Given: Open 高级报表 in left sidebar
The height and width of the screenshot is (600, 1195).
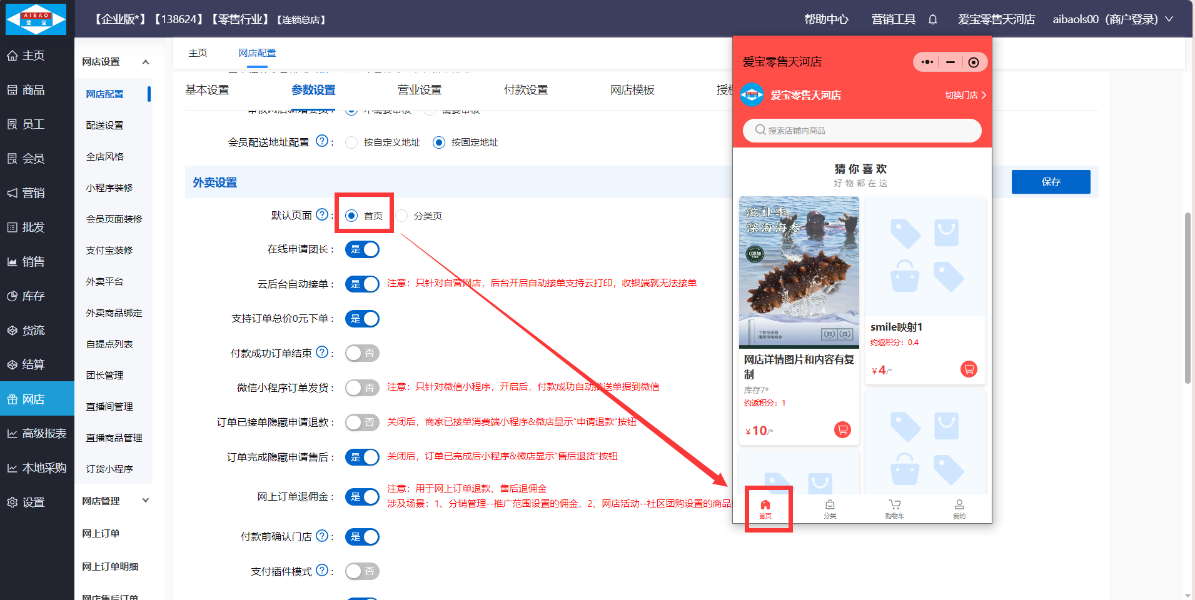Looking at the screenshot, I should [x=37, y=434].
